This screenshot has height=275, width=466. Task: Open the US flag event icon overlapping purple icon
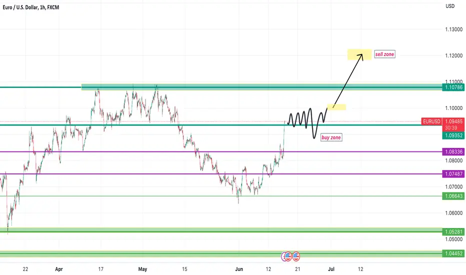click(x=288, y=256)
